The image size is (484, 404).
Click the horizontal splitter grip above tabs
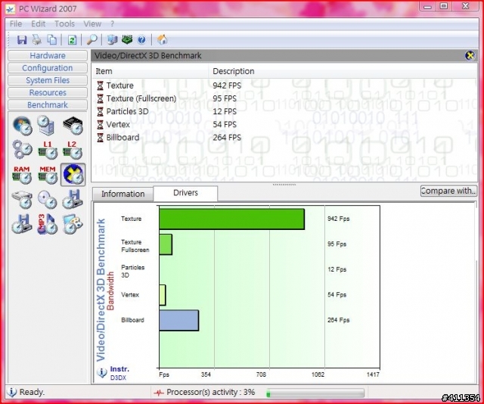point(284,185)
